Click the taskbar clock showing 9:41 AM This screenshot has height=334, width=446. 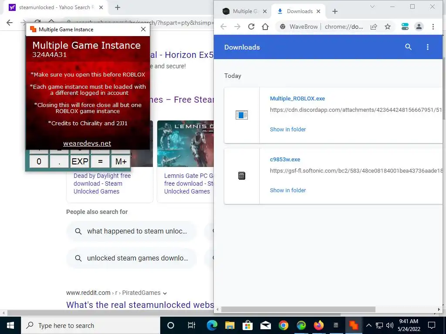(409, 325)
